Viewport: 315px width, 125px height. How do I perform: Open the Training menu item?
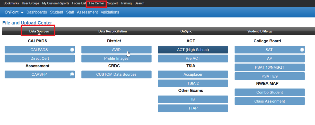(126, 3)
